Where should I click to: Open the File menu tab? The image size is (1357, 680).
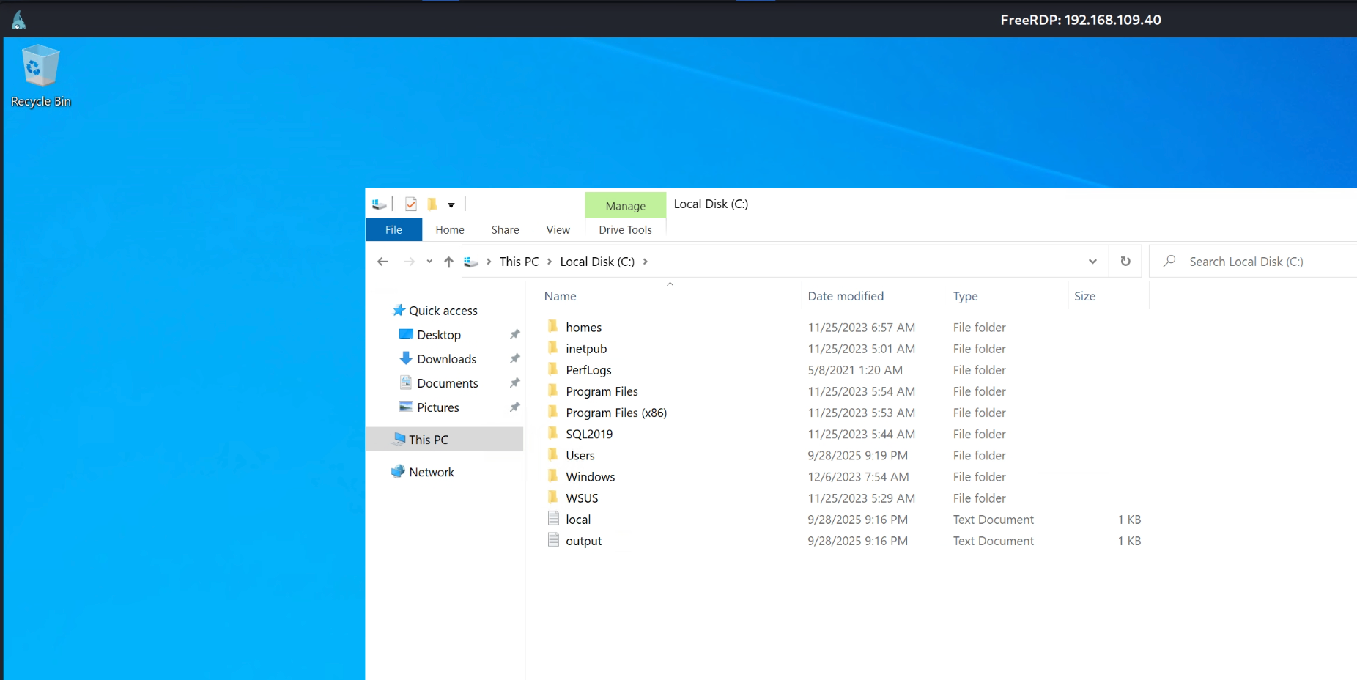point(393,230)
